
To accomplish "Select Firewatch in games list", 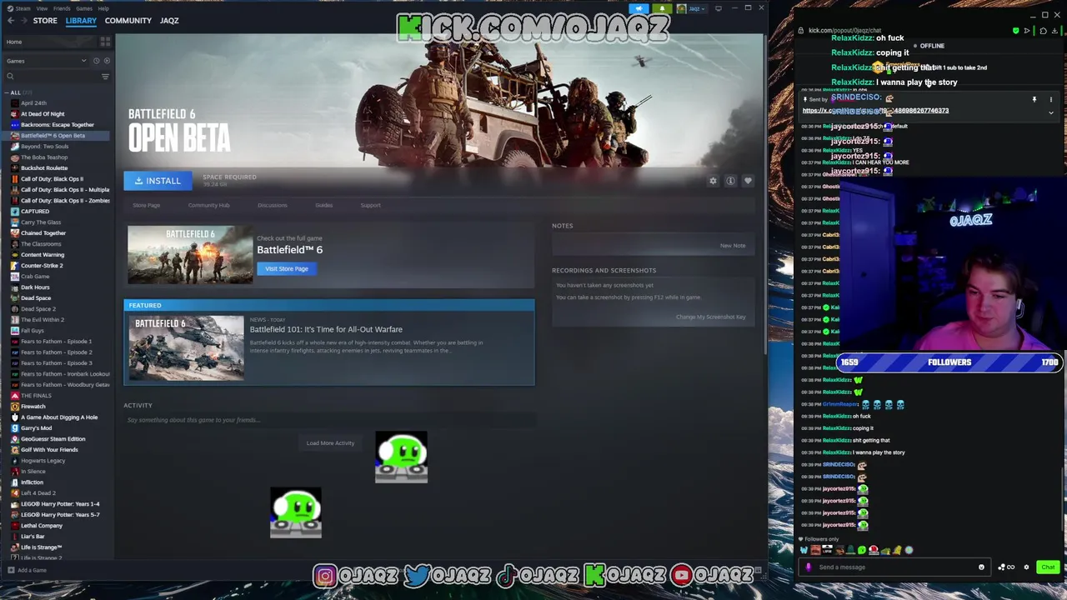I will (x=33, y=407).
